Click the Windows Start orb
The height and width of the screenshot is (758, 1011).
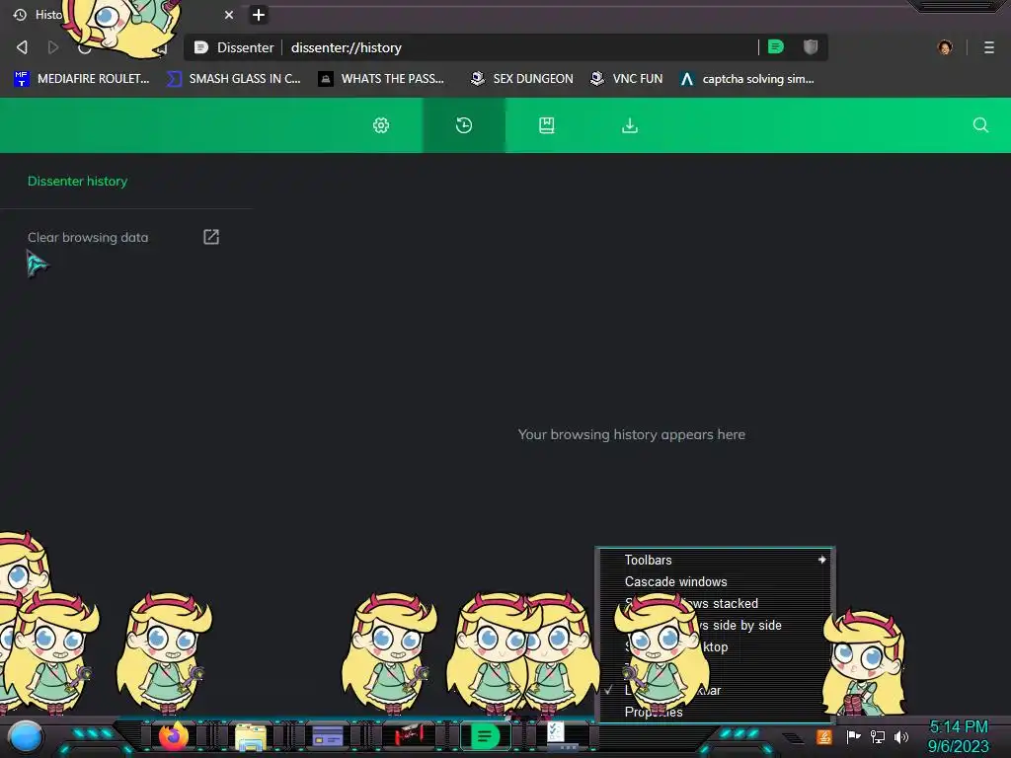click(26, 737)
